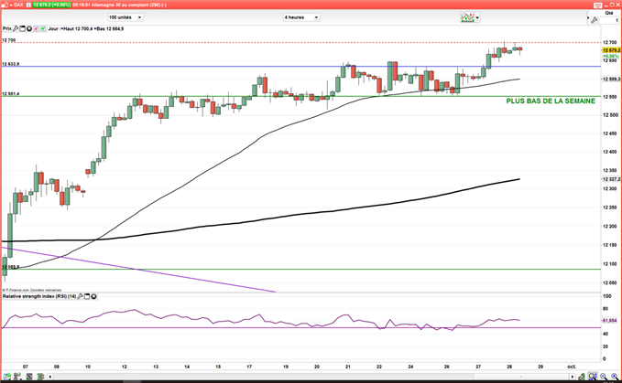Click the info icon next to DAX
Image resolution: width=622 pixels, height=383 pixels.
[29, 5]
